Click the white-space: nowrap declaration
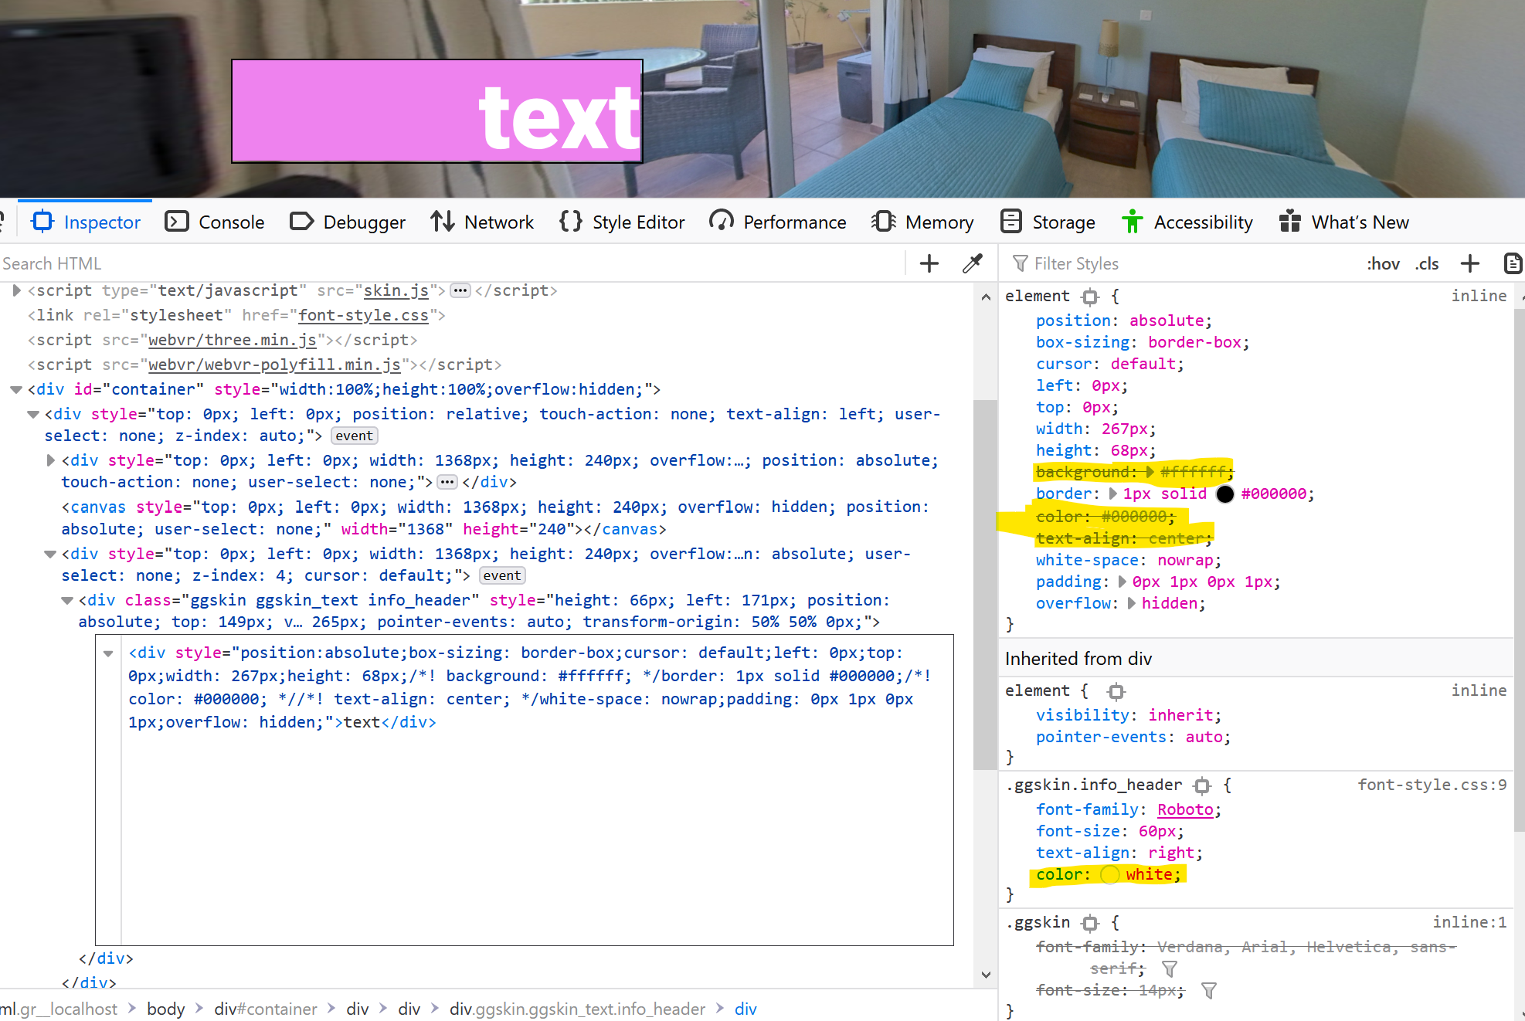This screenshot has height=1021, width=1525. pyautogui.click(x=1129, y=560)
